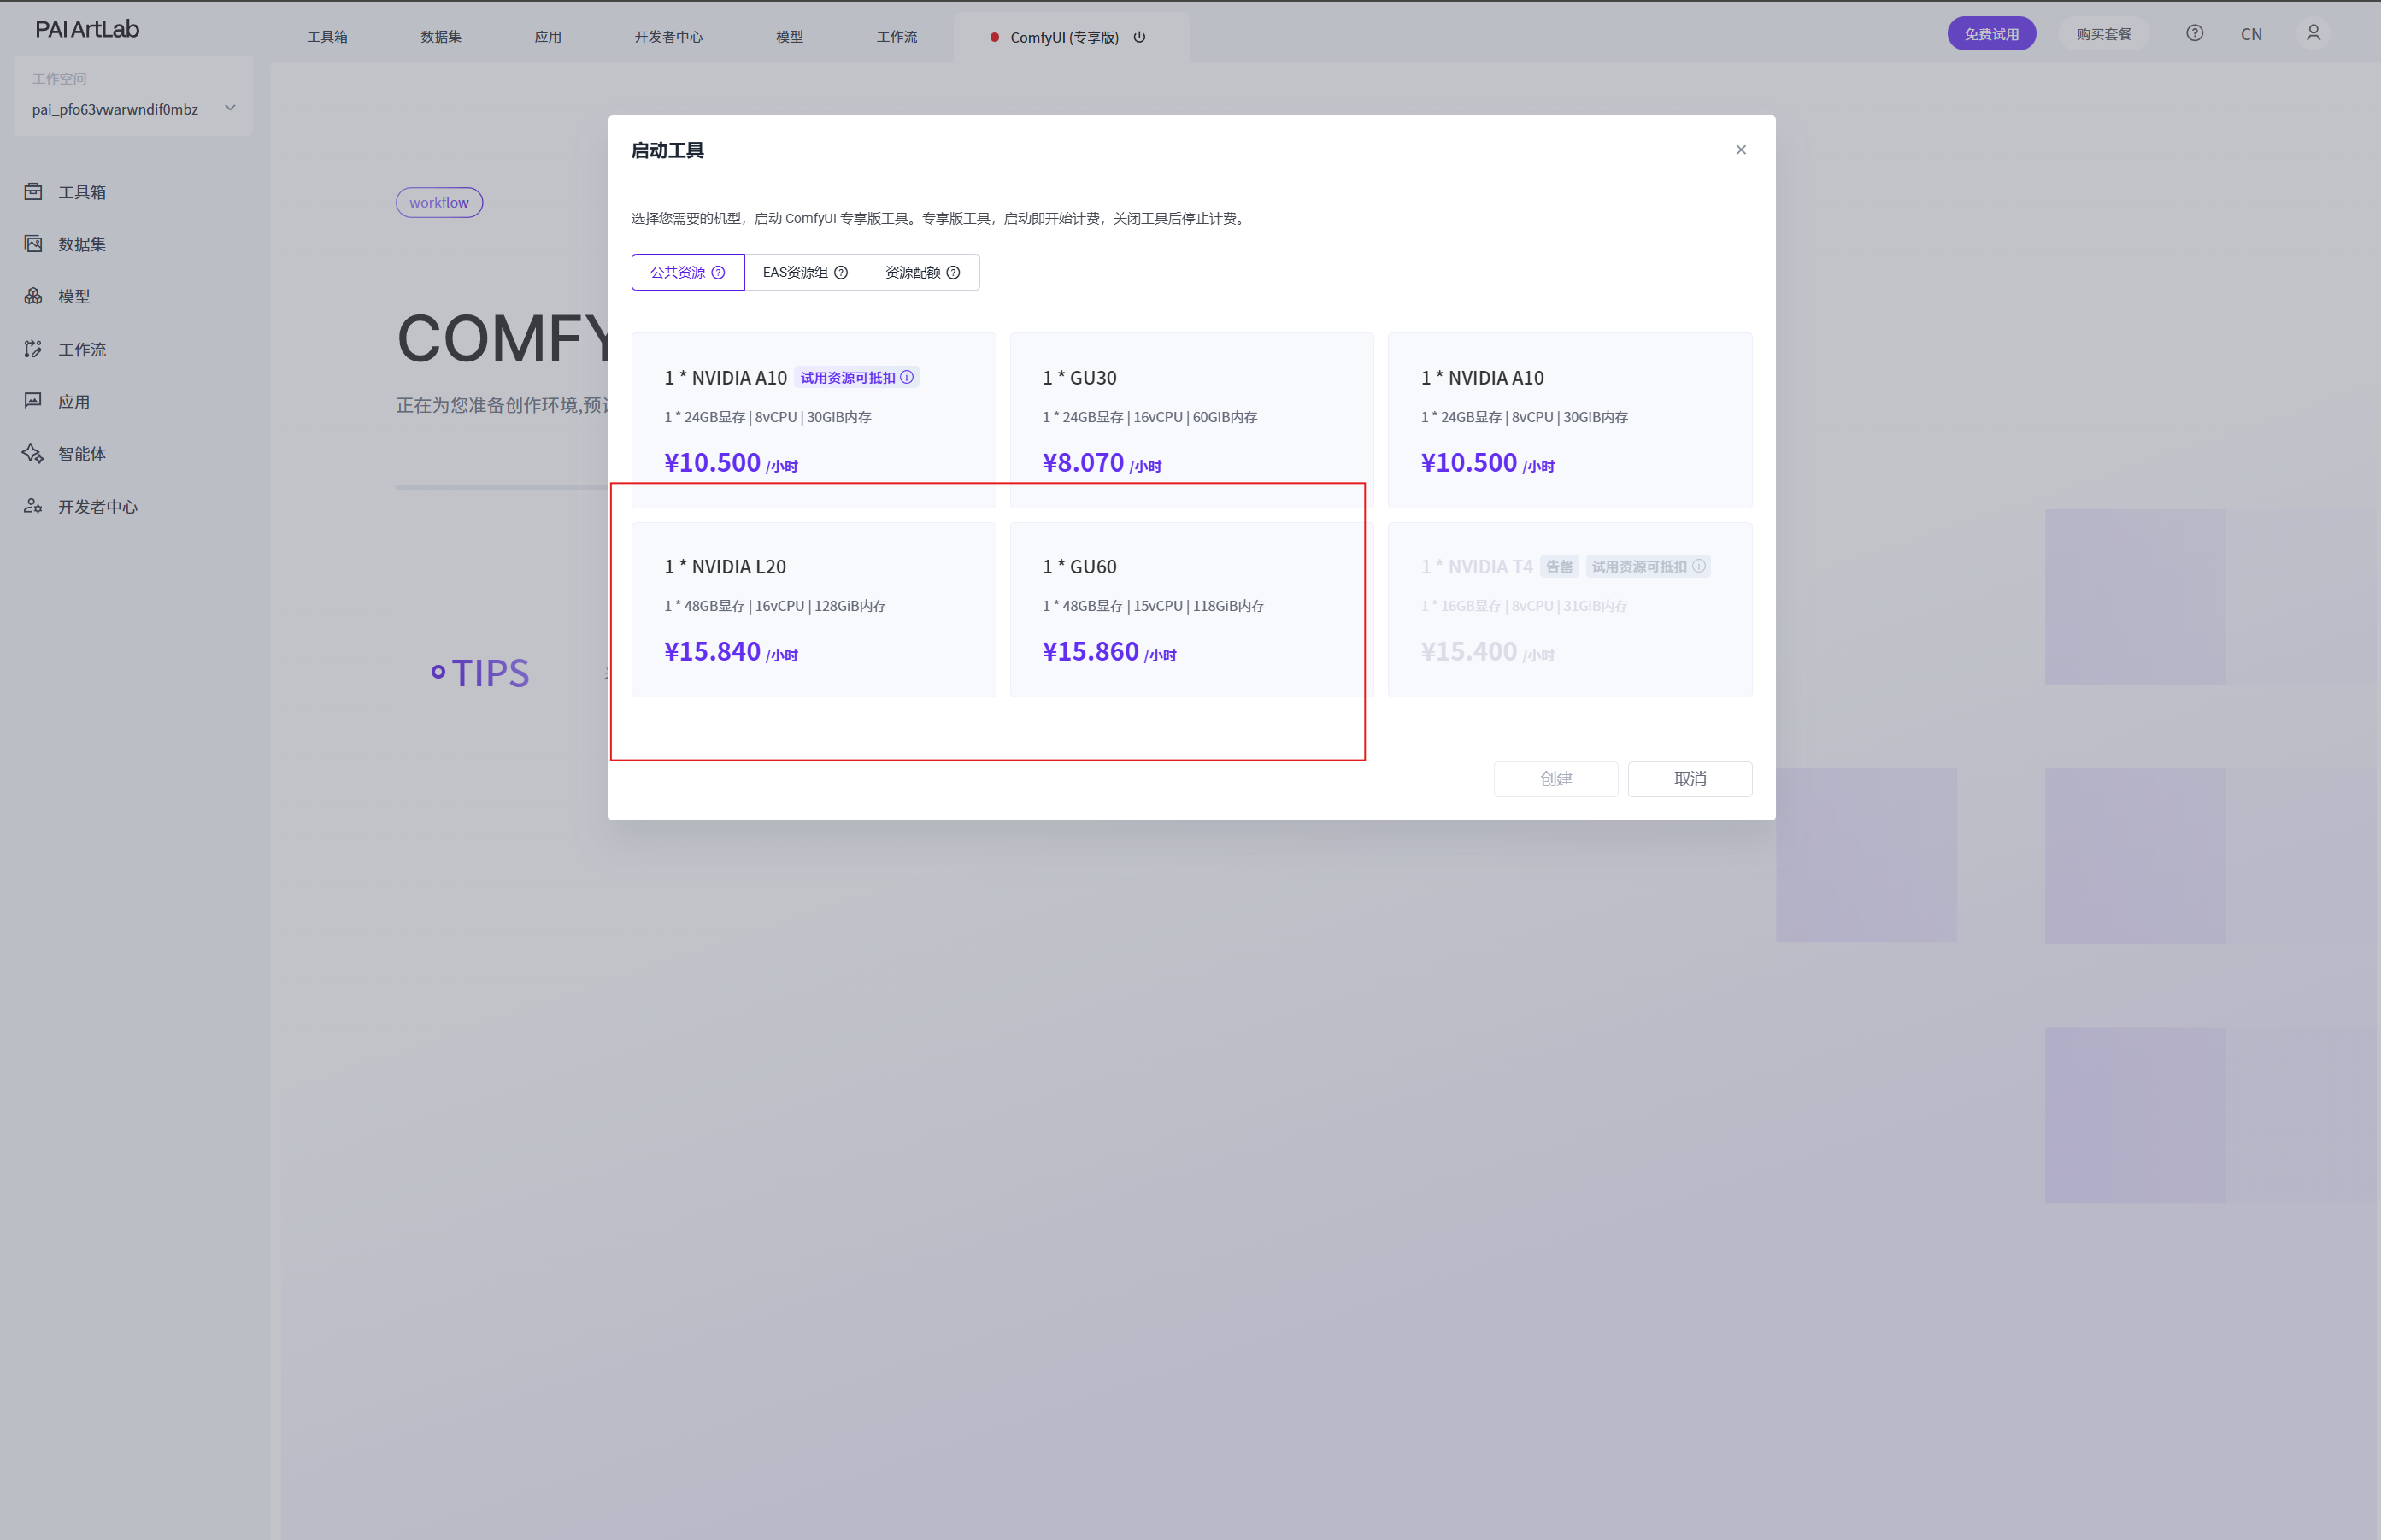Click the toolbox icon in sidebar
The width and height of the screenshot is (2381, 1540).
click(33, 191)
